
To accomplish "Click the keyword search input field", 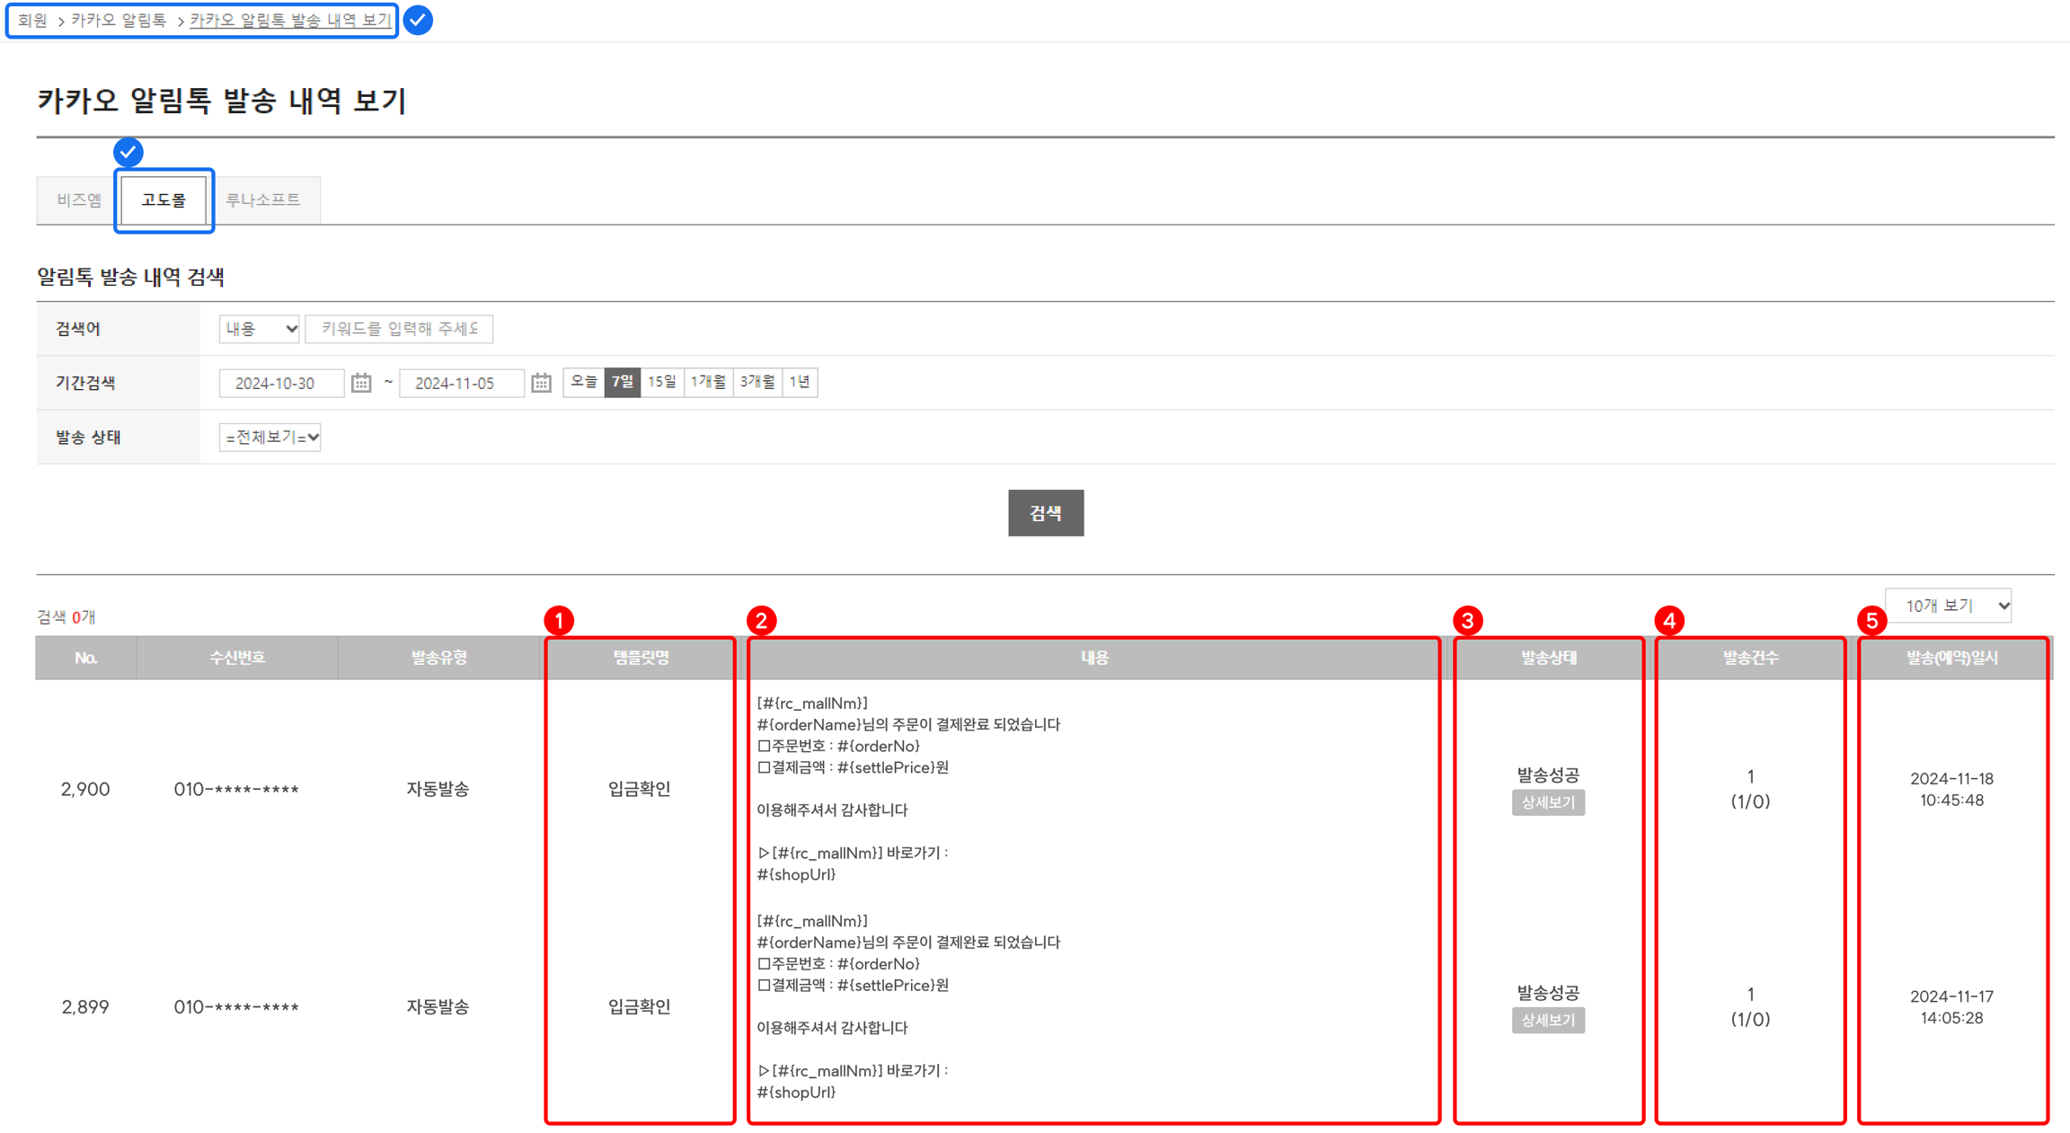I will point(399,329).
